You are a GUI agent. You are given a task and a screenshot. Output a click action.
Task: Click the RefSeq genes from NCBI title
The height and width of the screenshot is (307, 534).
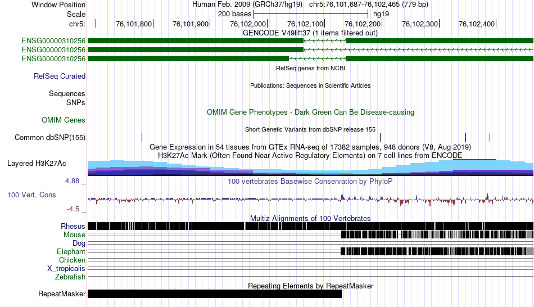click(311, 68)
